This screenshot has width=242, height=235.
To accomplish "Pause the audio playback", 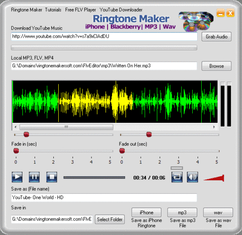I will pyautogui.click(x=34, y=177).
